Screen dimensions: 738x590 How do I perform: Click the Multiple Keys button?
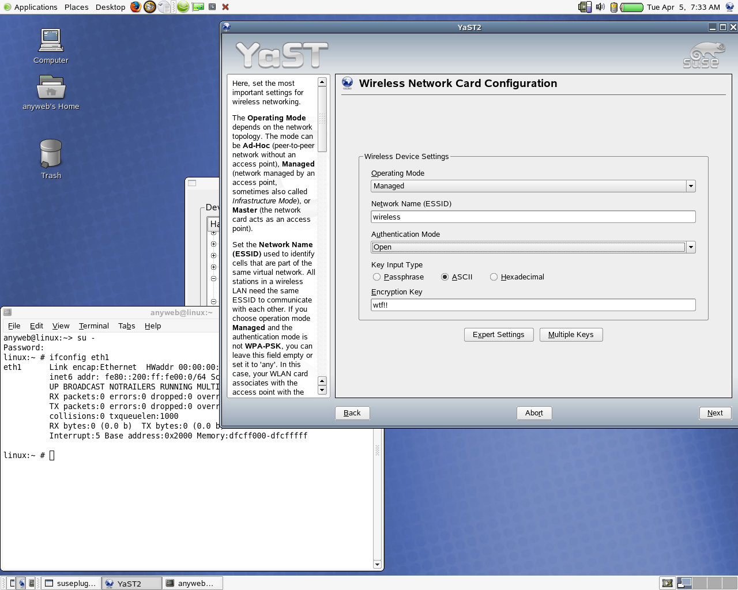(x=571, y=335)
